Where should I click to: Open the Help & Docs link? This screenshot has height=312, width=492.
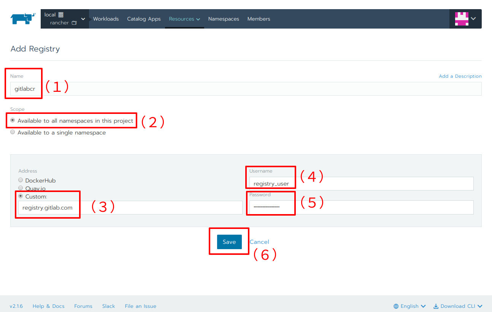(x=48, y=306)
